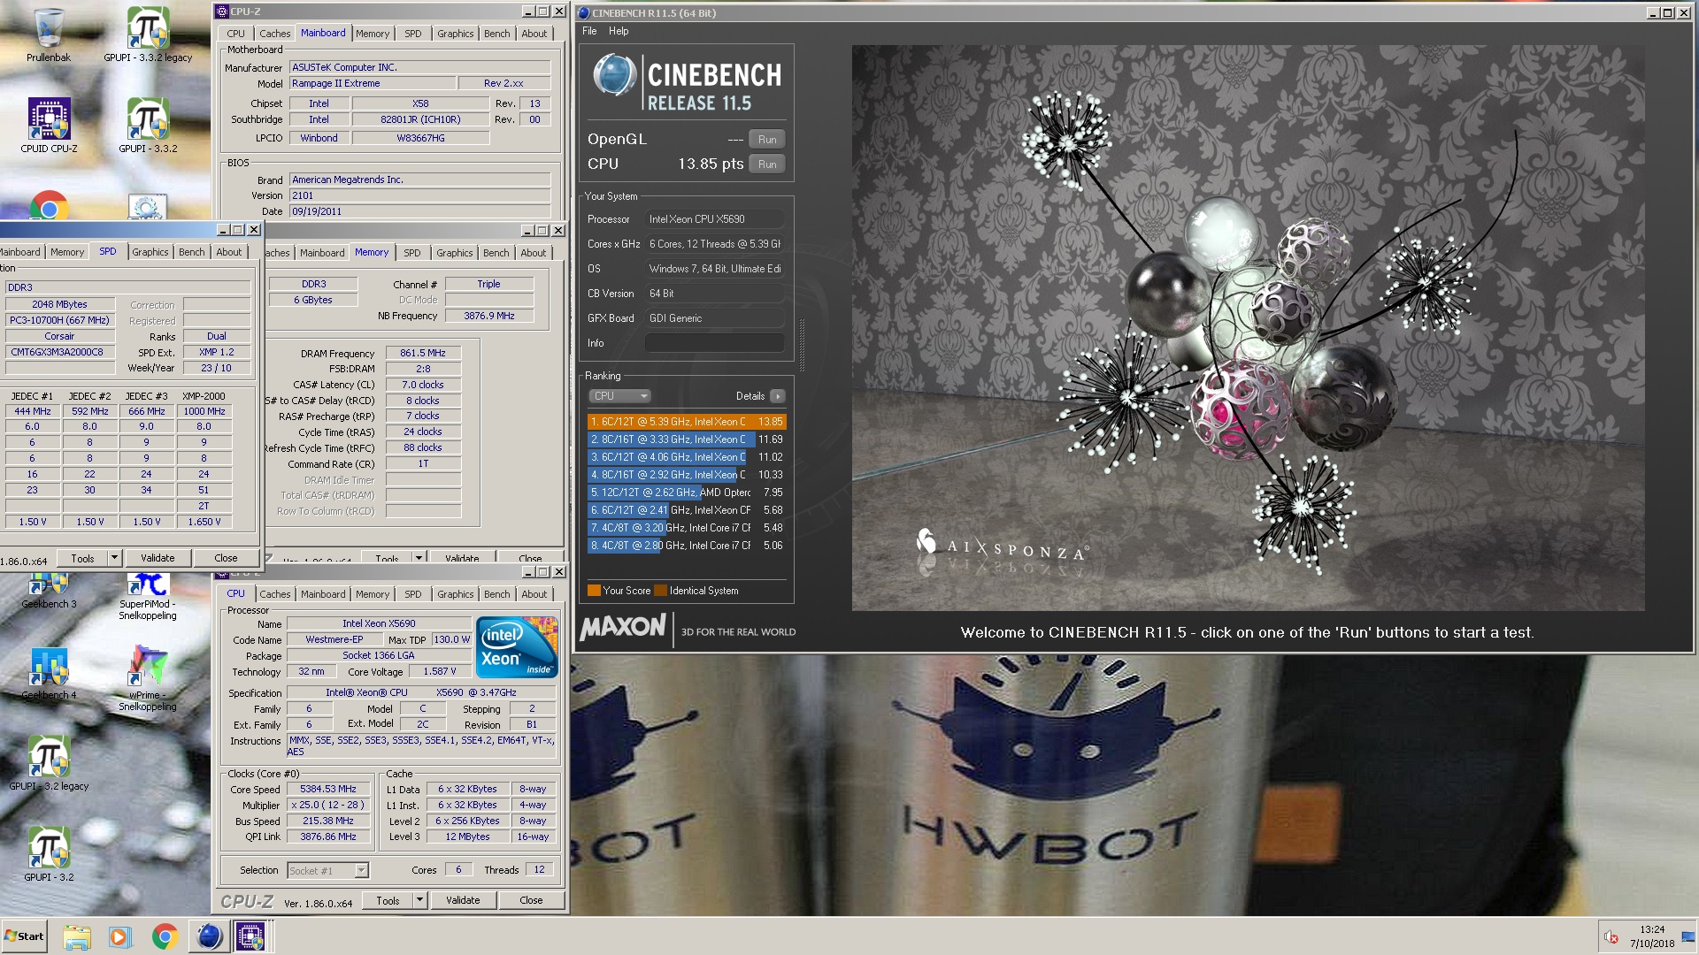This screenshot has height=955, width=1699.
Task: Open the Prullenbak recycle bin icon
Action: pyautogui.click(x=49, y=35)
